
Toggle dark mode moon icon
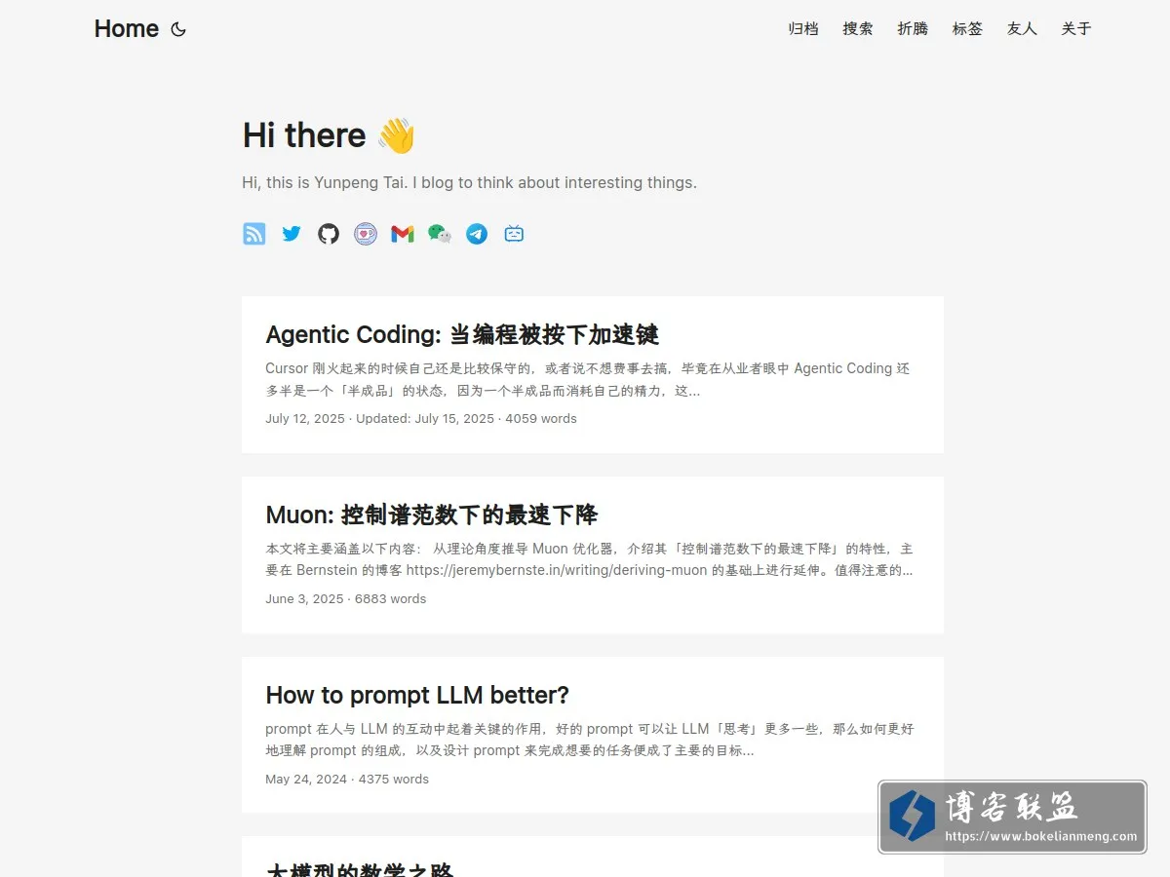tap(178, 29)
